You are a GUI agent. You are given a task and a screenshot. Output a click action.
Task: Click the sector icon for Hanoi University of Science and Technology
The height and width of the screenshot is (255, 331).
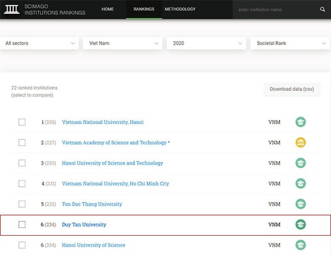pyautogui.click(x=301, y=163)
